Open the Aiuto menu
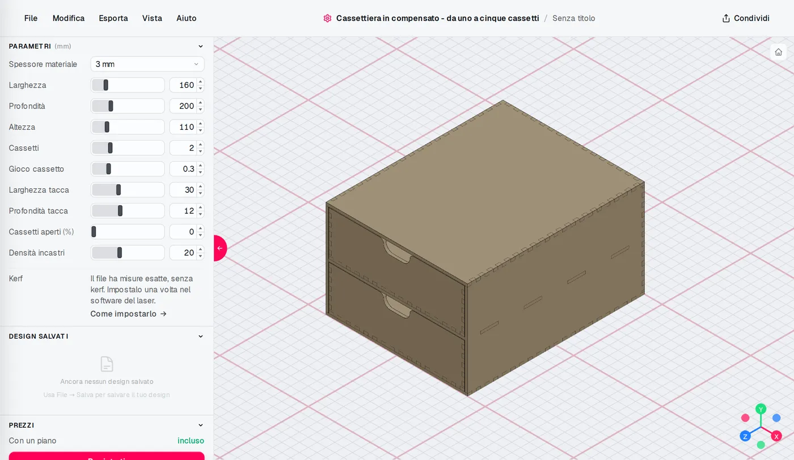The width and height of the screenshot is (794, 460). 187,18
